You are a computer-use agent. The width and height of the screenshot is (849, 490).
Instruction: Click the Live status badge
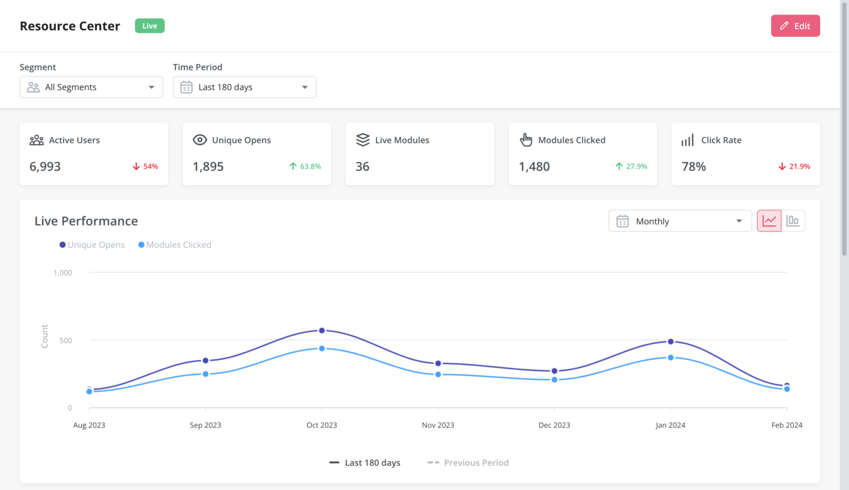click(149, 25)
